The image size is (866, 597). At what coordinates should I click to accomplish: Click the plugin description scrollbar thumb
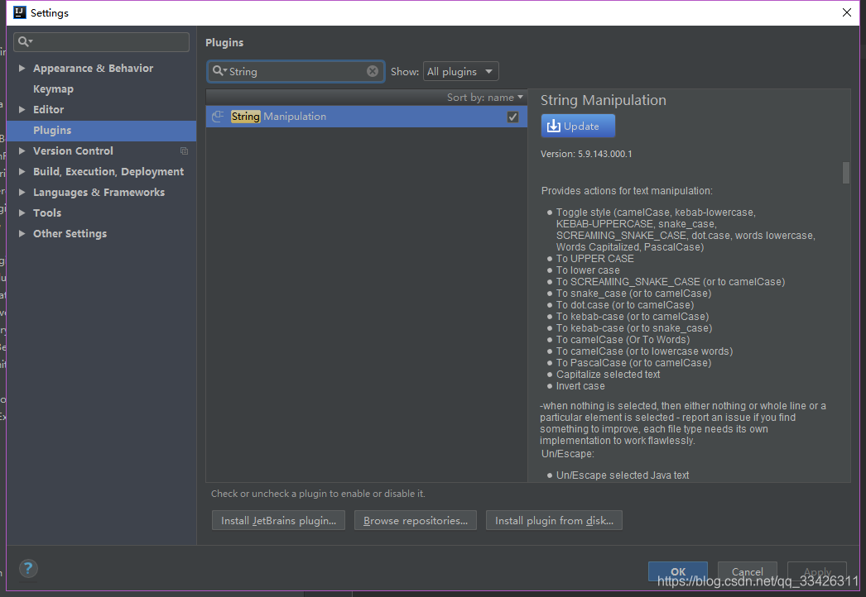pos(845,173)
